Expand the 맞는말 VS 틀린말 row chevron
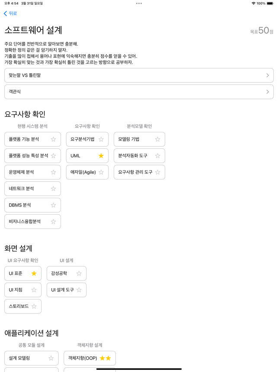Viewport: 278px width, 372px height. click(x=267, y=75)
